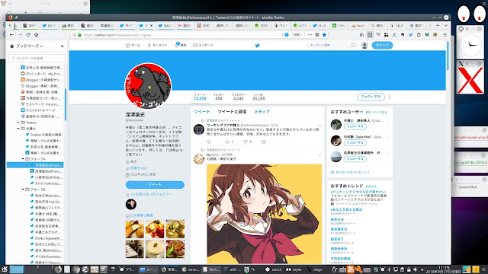View the いいね count 35,186

click(258, 97)
